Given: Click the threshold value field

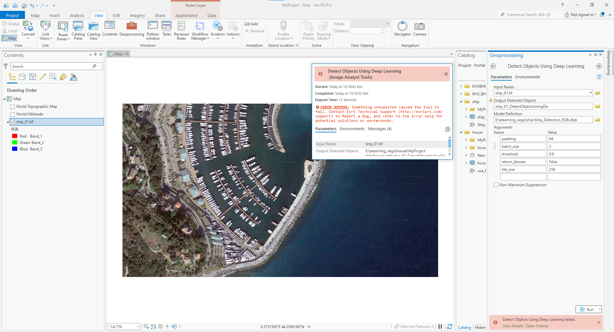Looking at the screenshot, I should (x=574, y=154).
